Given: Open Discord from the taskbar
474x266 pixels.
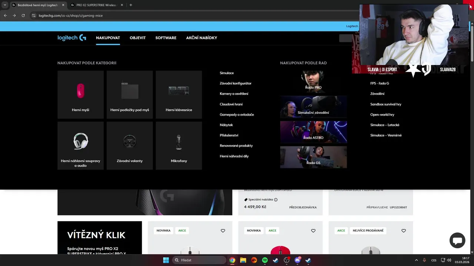Looking at the screenshot, I should (297, 260).
